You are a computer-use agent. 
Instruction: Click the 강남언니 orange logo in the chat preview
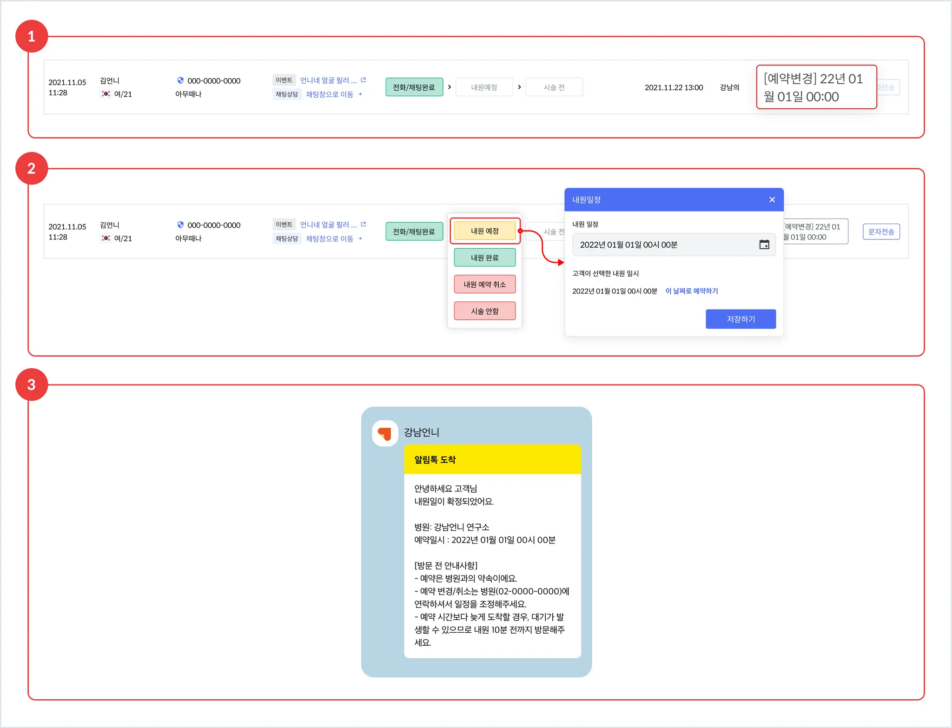[x=385, y=433]
